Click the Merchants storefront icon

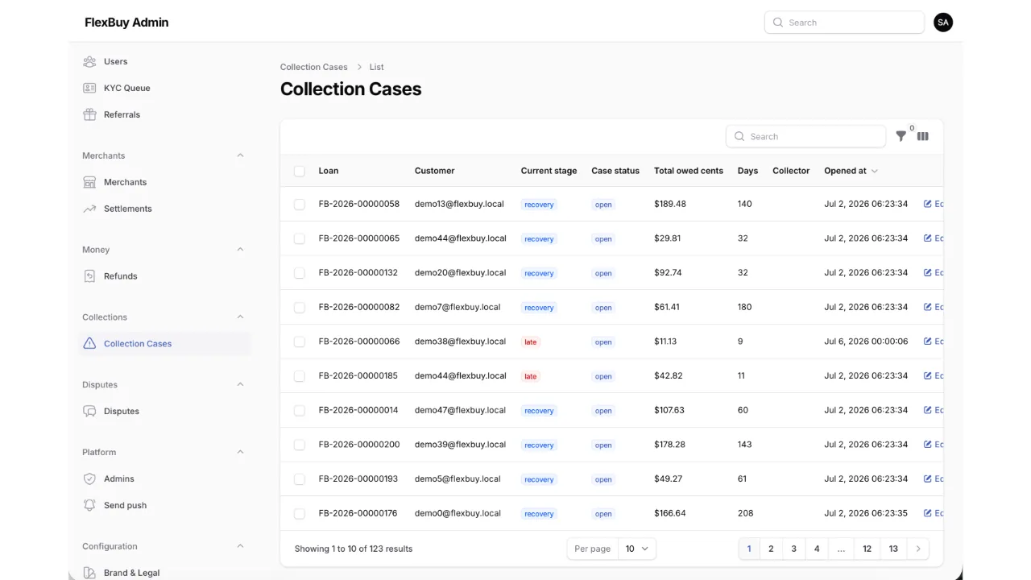pyautogui.click(x=89, y=182)
